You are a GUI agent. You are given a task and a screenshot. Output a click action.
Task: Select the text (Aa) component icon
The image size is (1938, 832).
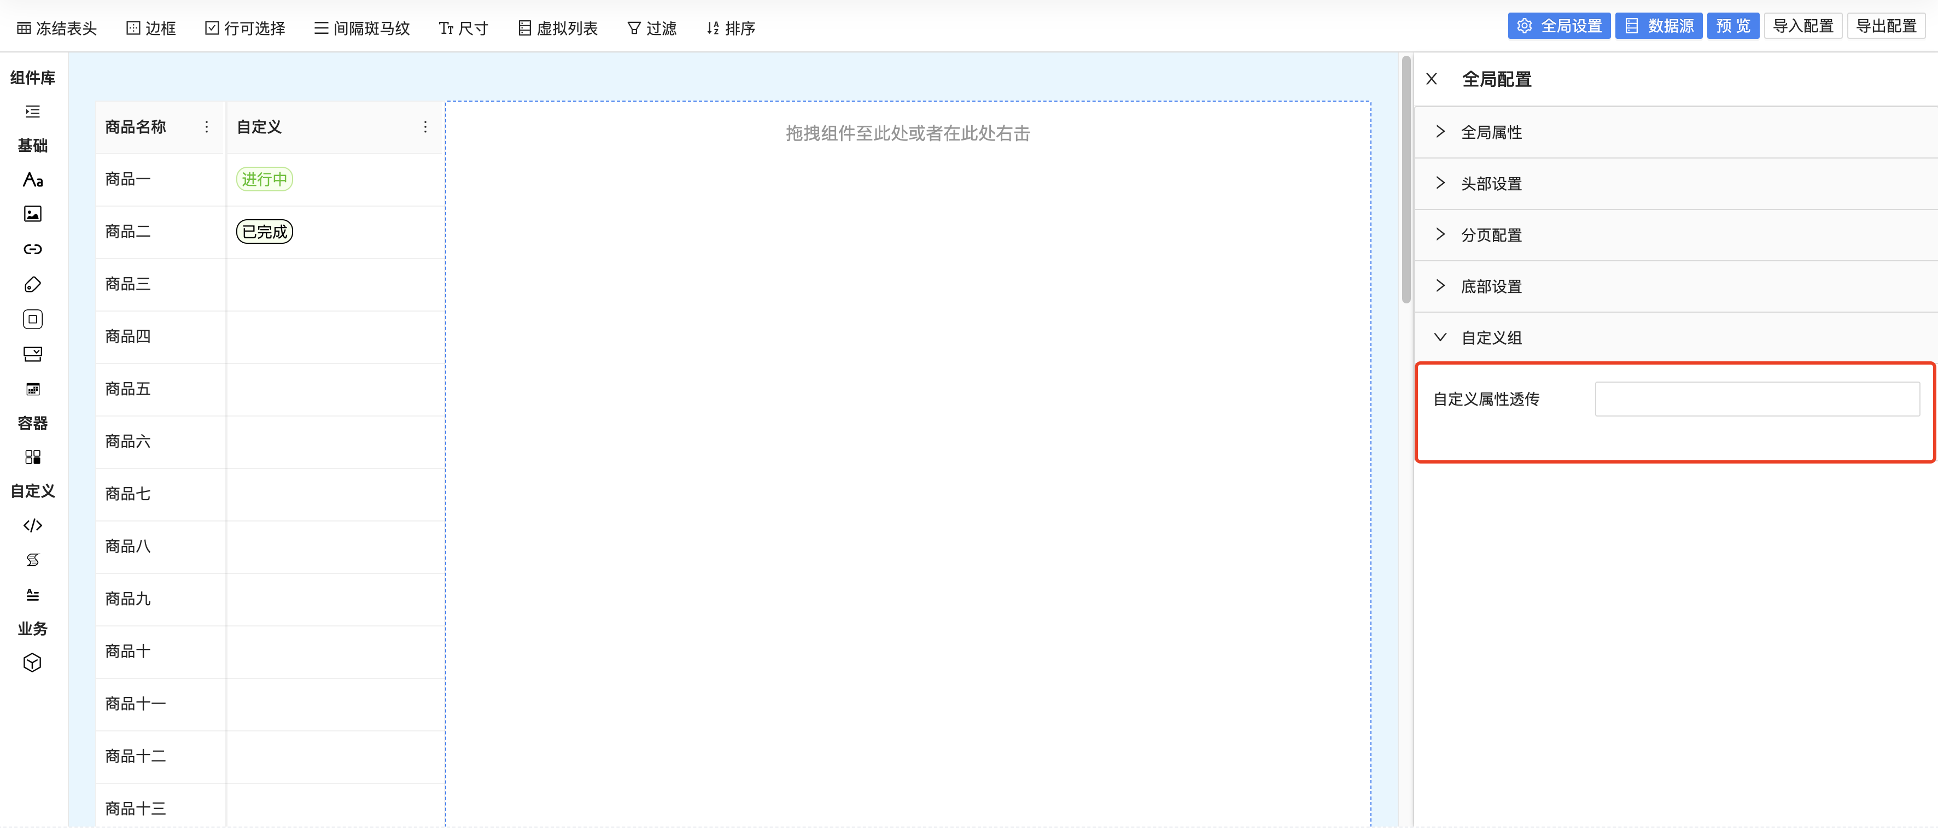[x=32, y=180]
